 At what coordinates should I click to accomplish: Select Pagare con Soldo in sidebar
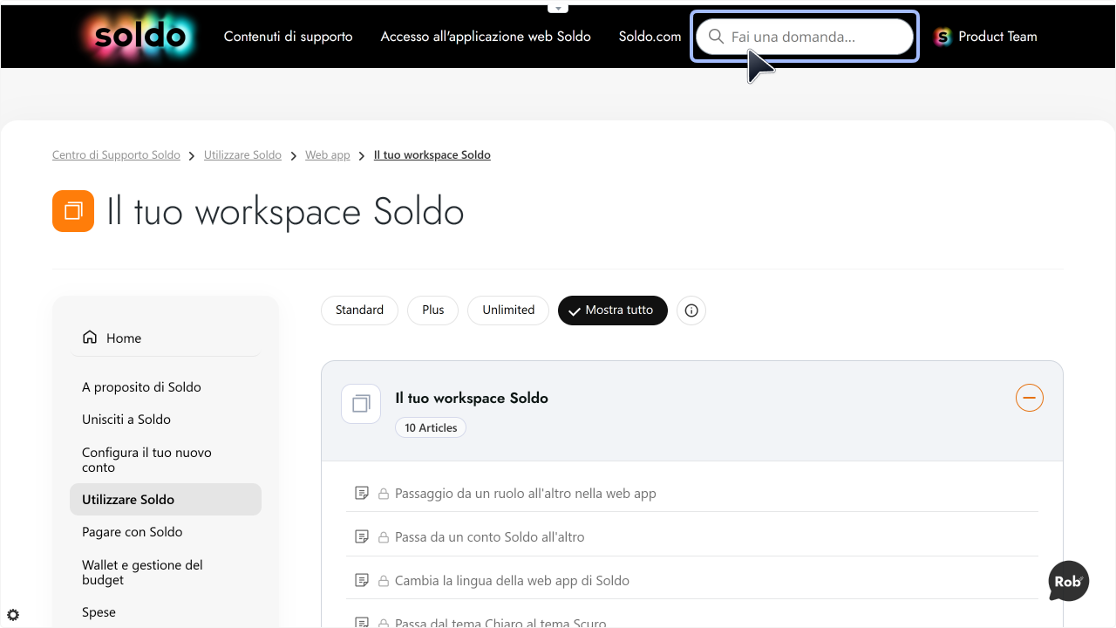coord(133,532)
